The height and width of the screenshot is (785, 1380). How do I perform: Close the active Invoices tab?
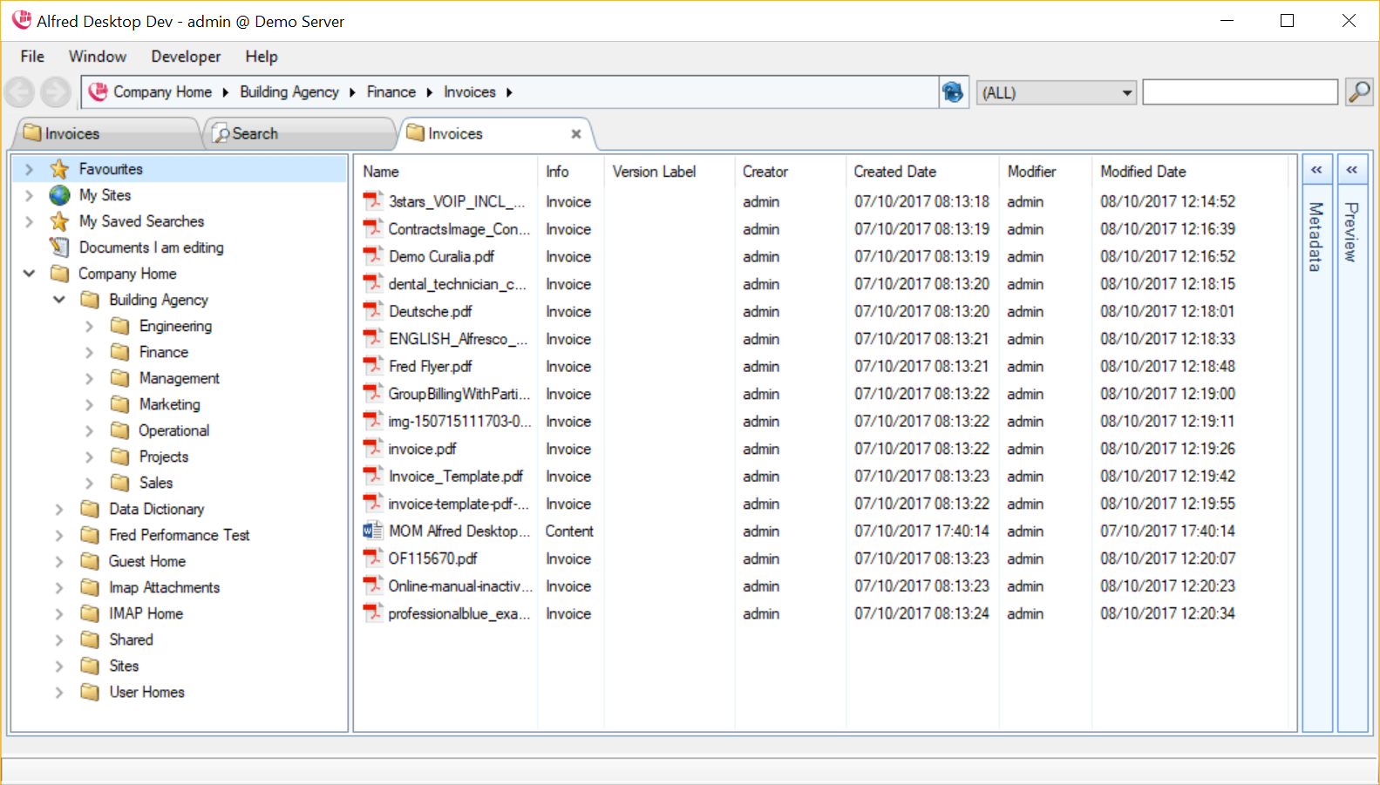point(575,134)
